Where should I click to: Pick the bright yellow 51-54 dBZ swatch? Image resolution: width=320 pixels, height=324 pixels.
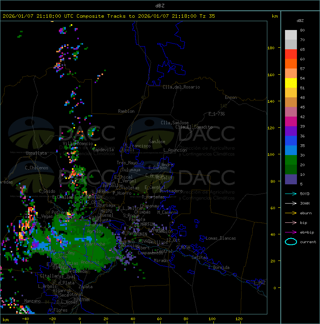291,83
